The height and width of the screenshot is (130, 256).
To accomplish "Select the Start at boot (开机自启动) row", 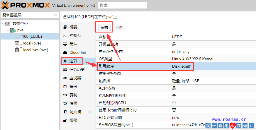I will 176,44.
